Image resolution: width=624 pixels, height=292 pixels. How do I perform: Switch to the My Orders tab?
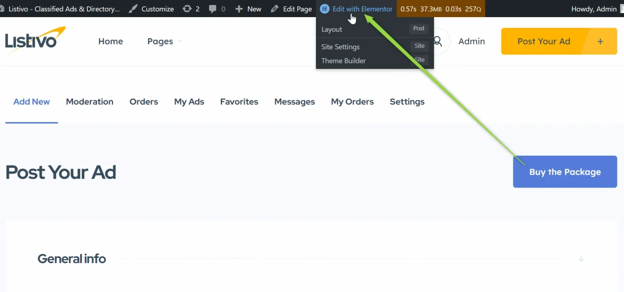coord(352,102)
